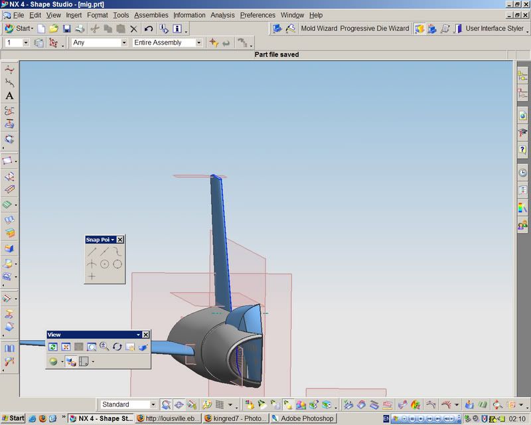Viewport: 531px width, 425px height.
Task: Expand the 'Standard' dropdown in bottom toolbar
Action: pos(153,404)
